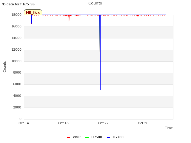This screenshot has height=143, width=191.
Task: Click the 18000 y-axis tick label
Action: click(16, 15)
